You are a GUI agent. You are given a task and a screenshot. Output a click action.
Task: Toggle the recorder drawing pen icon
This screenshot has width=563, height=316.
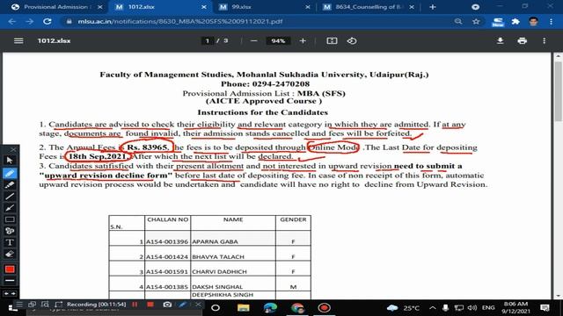[182, 305]
